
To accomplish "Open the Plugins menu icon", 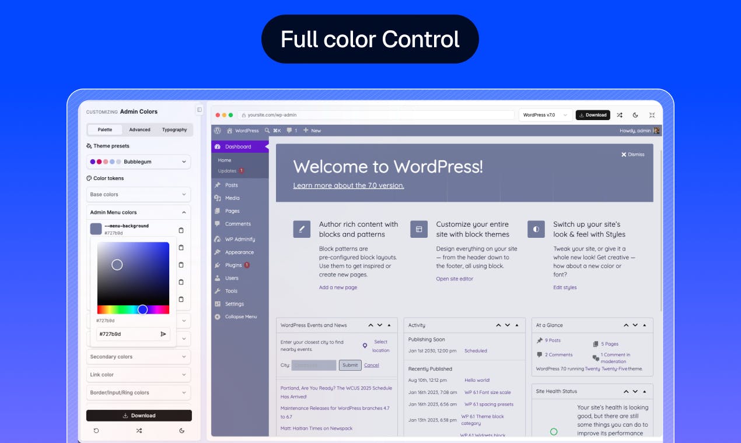I will (218, 265).
